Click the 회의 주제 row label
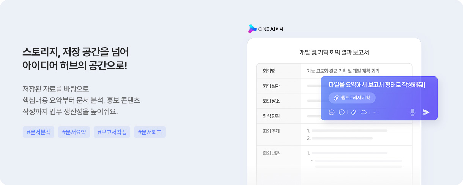The image size is (463, 185). click(x=271, y=131)
